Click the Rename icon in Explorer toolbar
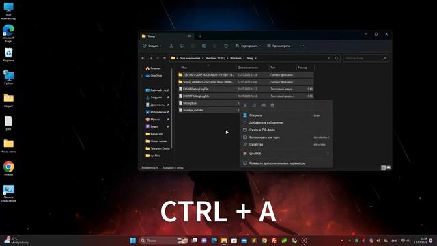The height and width of the screenshot is (246, 437). pyautogui.click(x=204, y=46)
